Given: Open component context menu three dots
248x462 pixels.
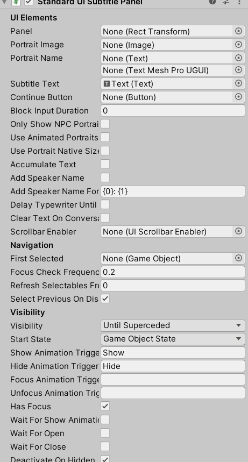Looking at the screenshot, I should coord(239,2).
